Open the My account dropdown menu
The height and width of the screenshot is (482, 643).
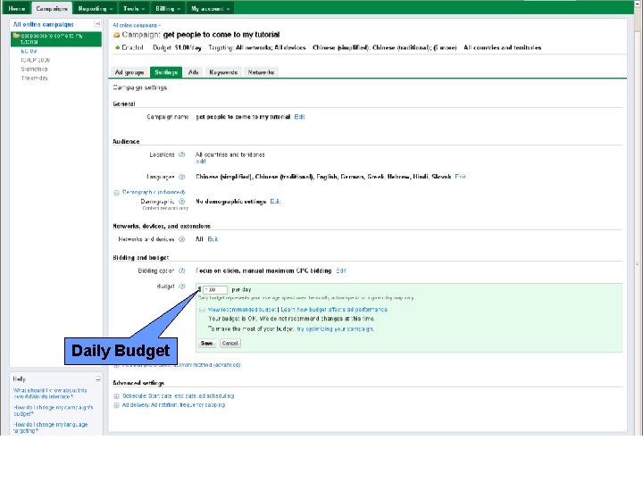pos(211,8)
